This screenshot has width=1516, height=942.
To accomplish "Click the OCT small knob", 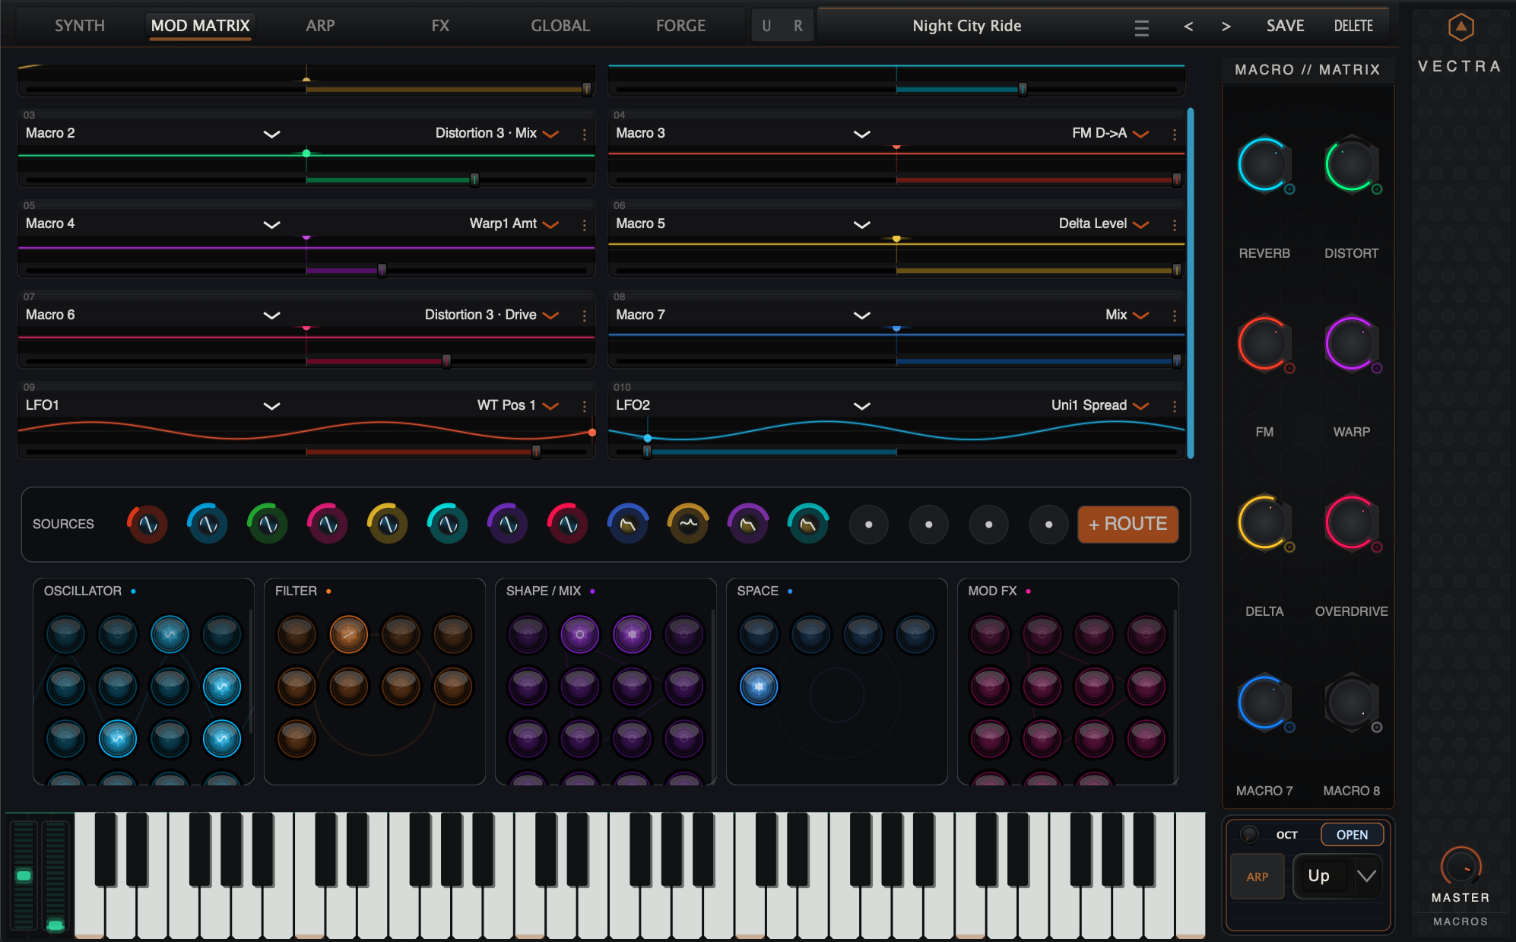I will (1249, 834).
